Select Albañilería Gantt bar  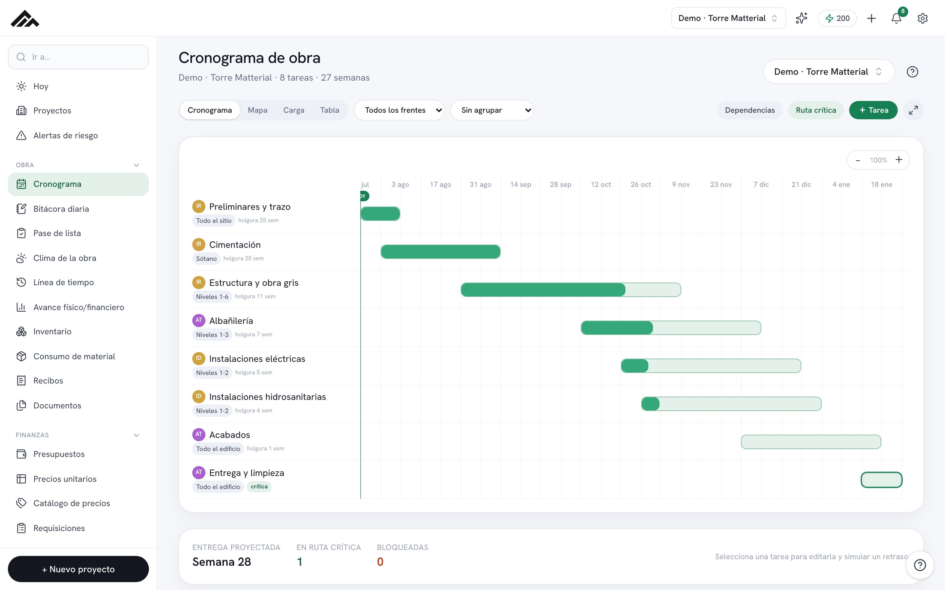click(671, 328)
